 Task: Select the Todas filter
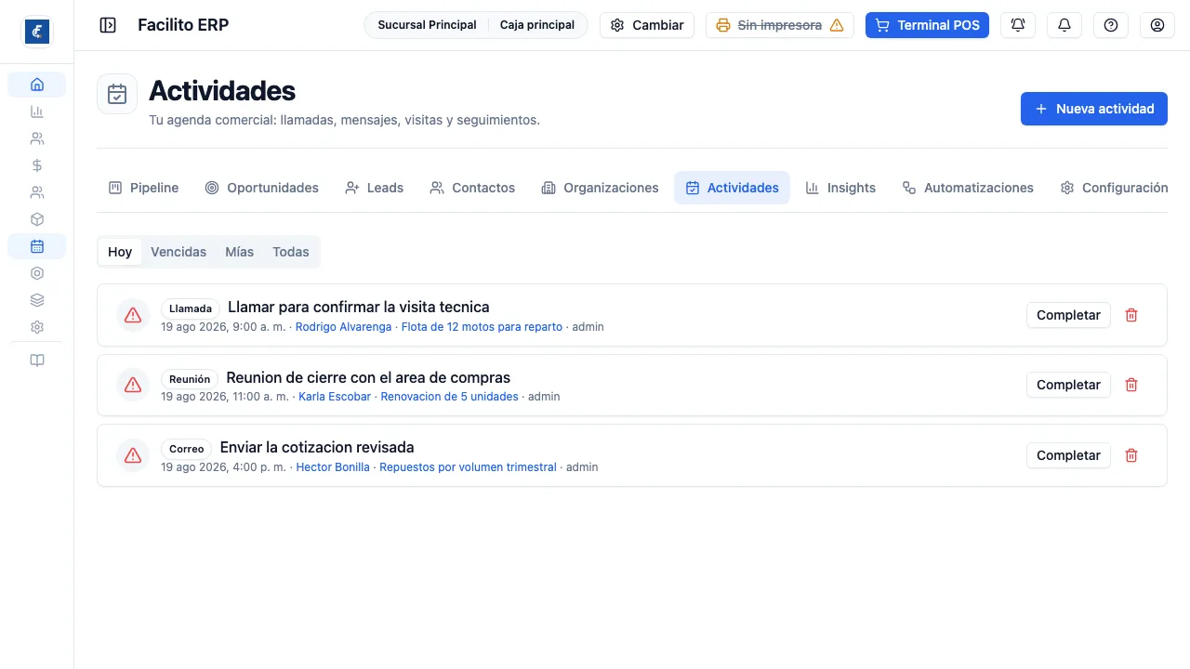click(x=291, y=252)
